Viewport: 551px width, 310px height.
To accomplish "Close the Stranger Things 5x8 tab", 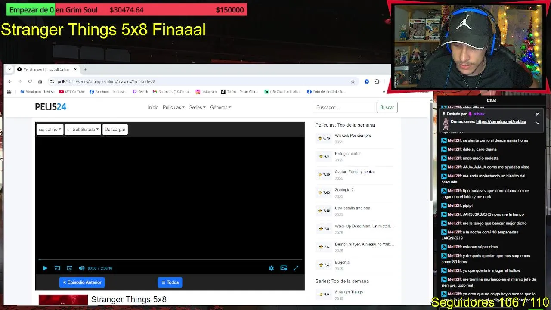I will click(75, 69).
